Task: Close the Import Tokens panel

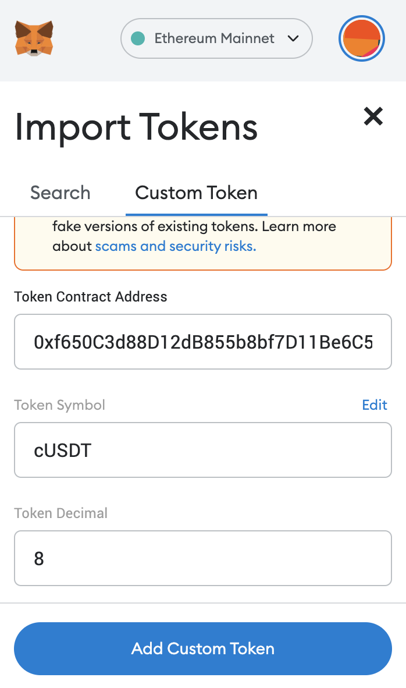Action: (373, 116)
